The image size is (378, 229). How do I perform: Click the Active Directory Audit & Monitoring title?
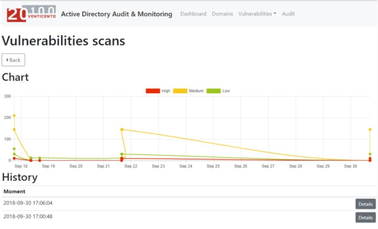pos(116,14)
